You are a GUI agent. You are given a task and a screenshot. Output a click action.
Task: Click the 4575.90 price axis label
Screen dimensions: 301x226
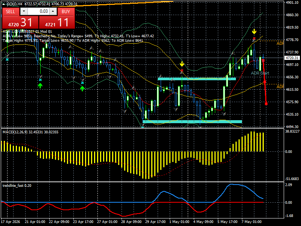click(x=292, y=102)
